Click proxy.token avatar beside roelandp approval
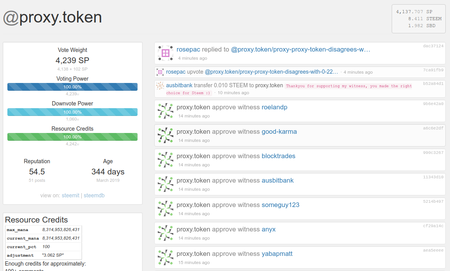450x271 pixels. (x=165, y=111)
